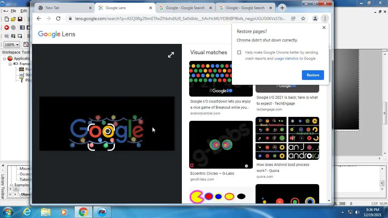This screenshot has width=388, height=218.
Task: Select the Tutori... item in Library tree
Action: click(25, 180)
